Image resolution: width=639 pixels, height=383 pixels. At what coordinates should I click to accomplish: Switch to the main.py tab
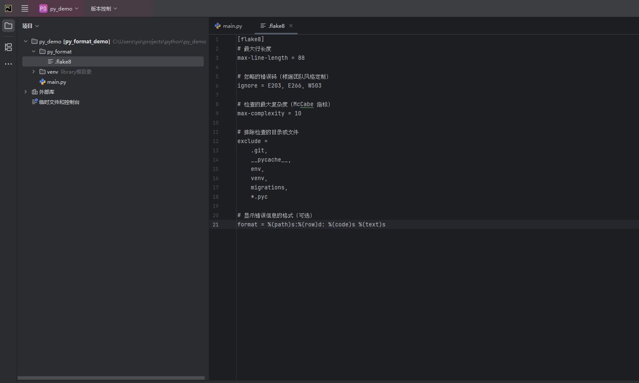[229, 26]
